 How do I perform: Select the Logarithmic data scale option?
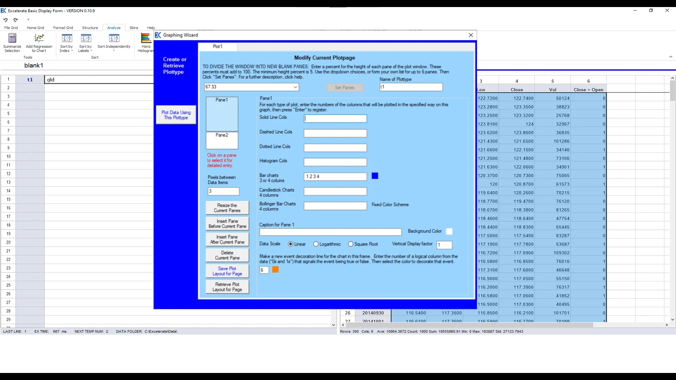click(316, 244)
